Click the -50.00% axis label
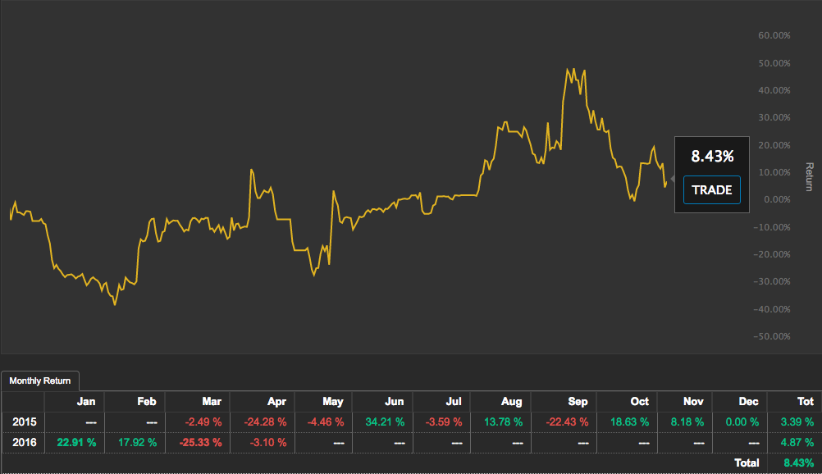 772,336
